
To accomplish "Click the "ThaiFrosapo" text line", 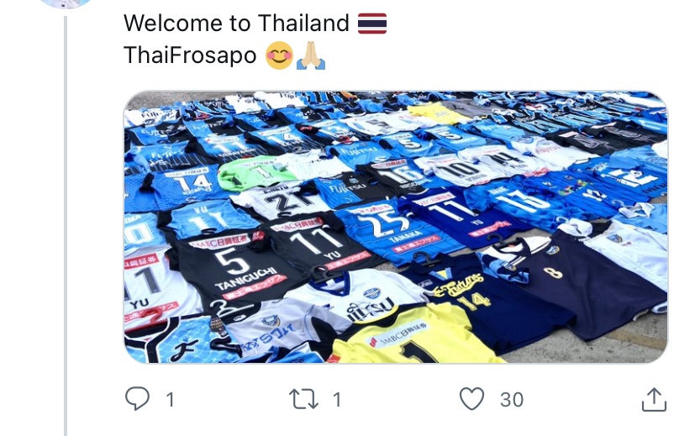I will point(190,55).
